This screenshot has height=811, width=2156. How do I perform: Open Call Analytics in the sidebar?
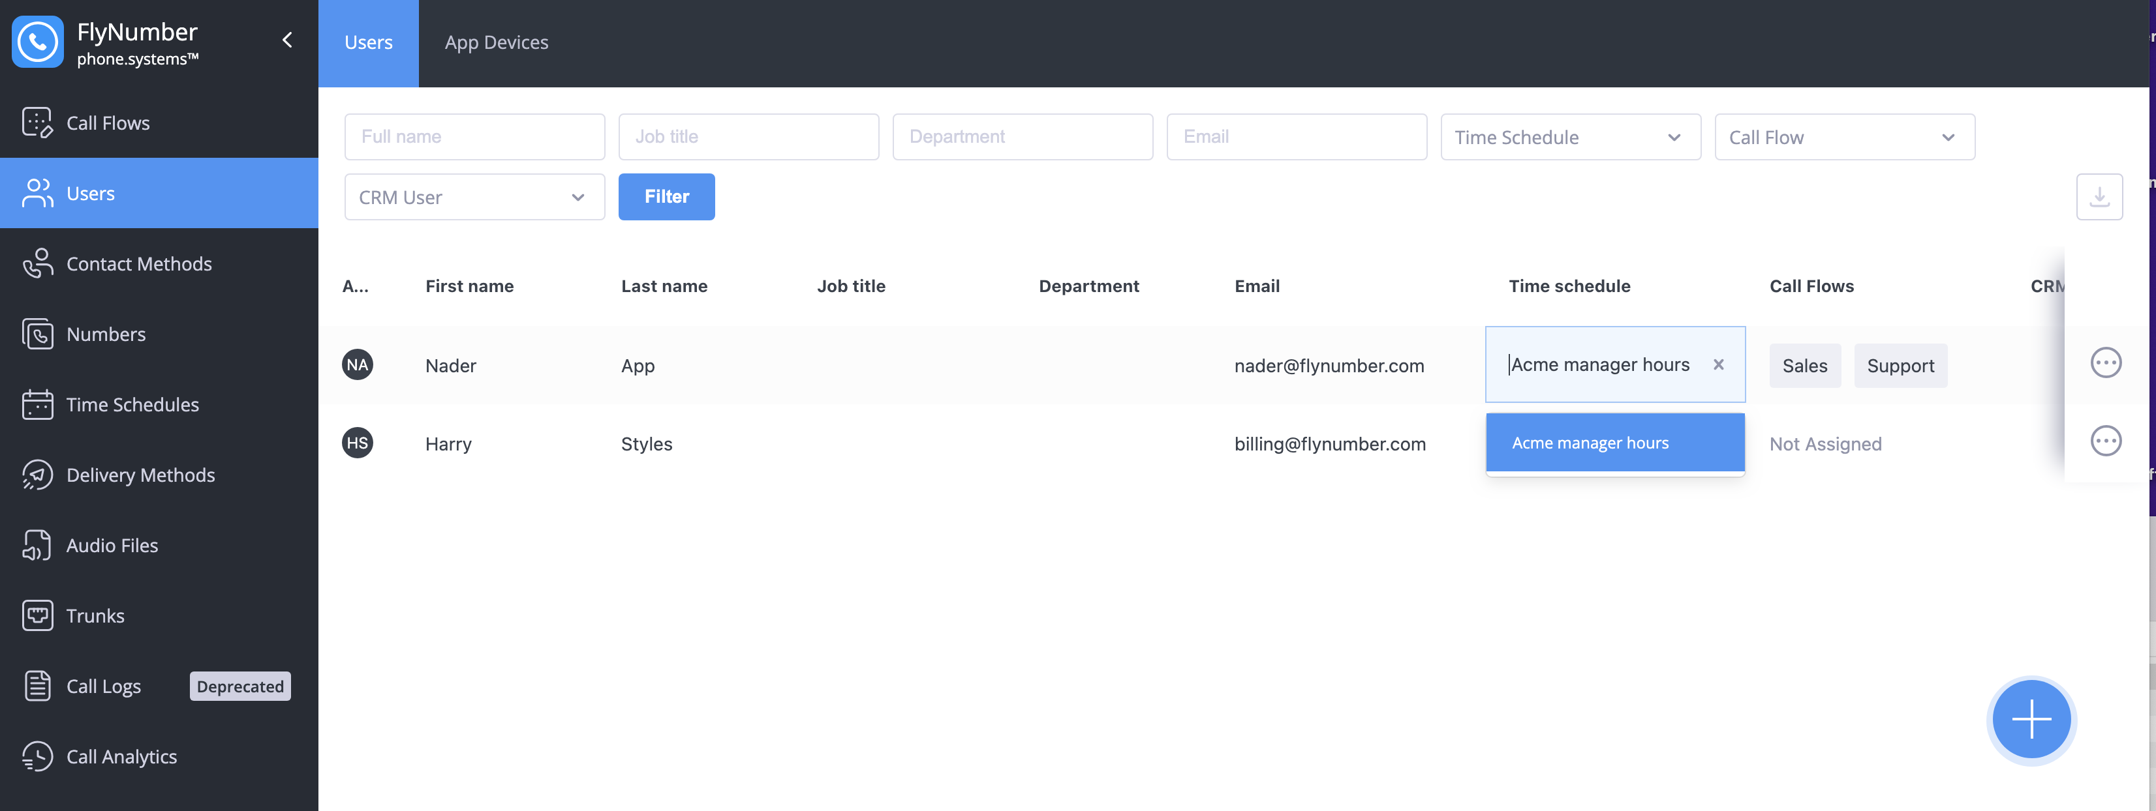(159, 757)
